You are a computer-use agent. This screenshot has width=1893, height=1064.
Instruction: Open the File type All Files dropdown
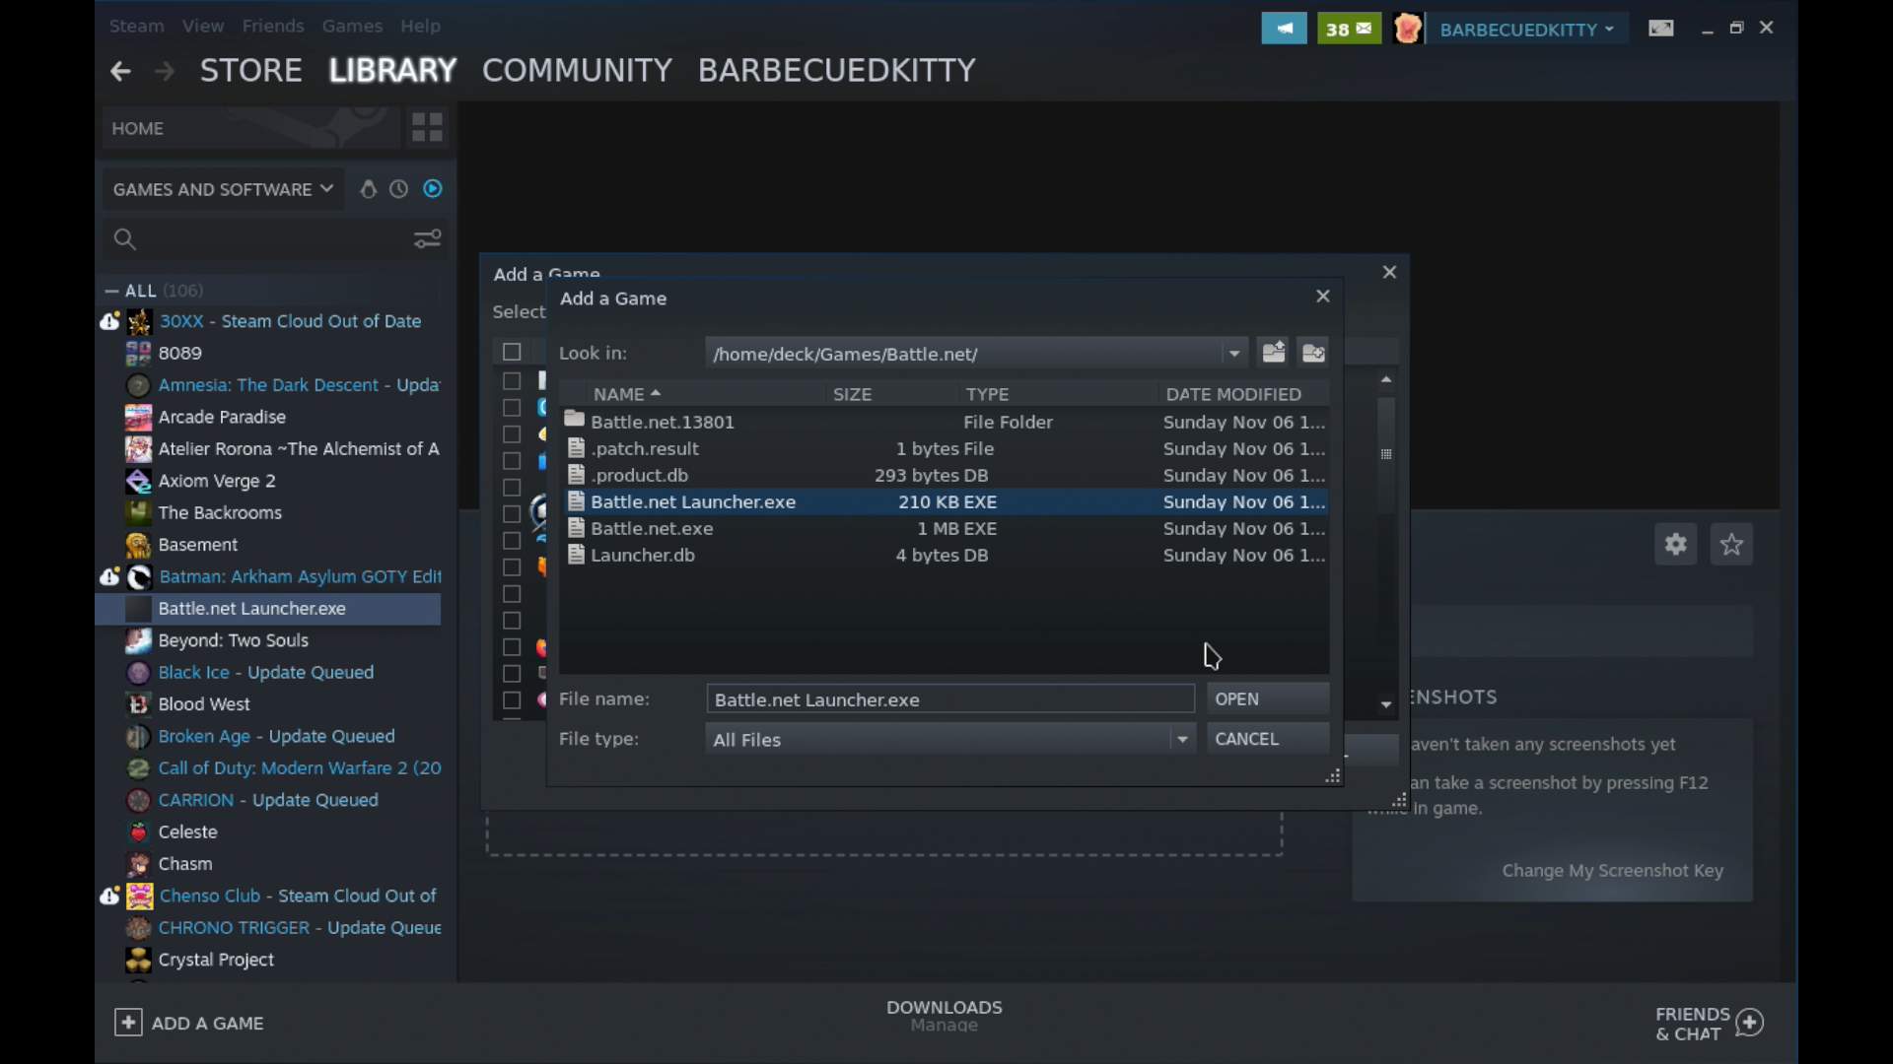click(x=1182, y=739)
